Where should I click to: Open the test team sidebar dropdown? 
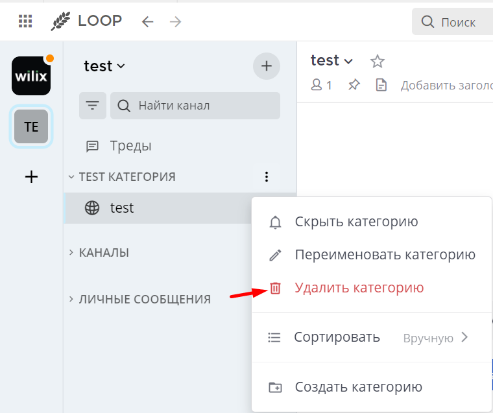[x=104, y=66]
